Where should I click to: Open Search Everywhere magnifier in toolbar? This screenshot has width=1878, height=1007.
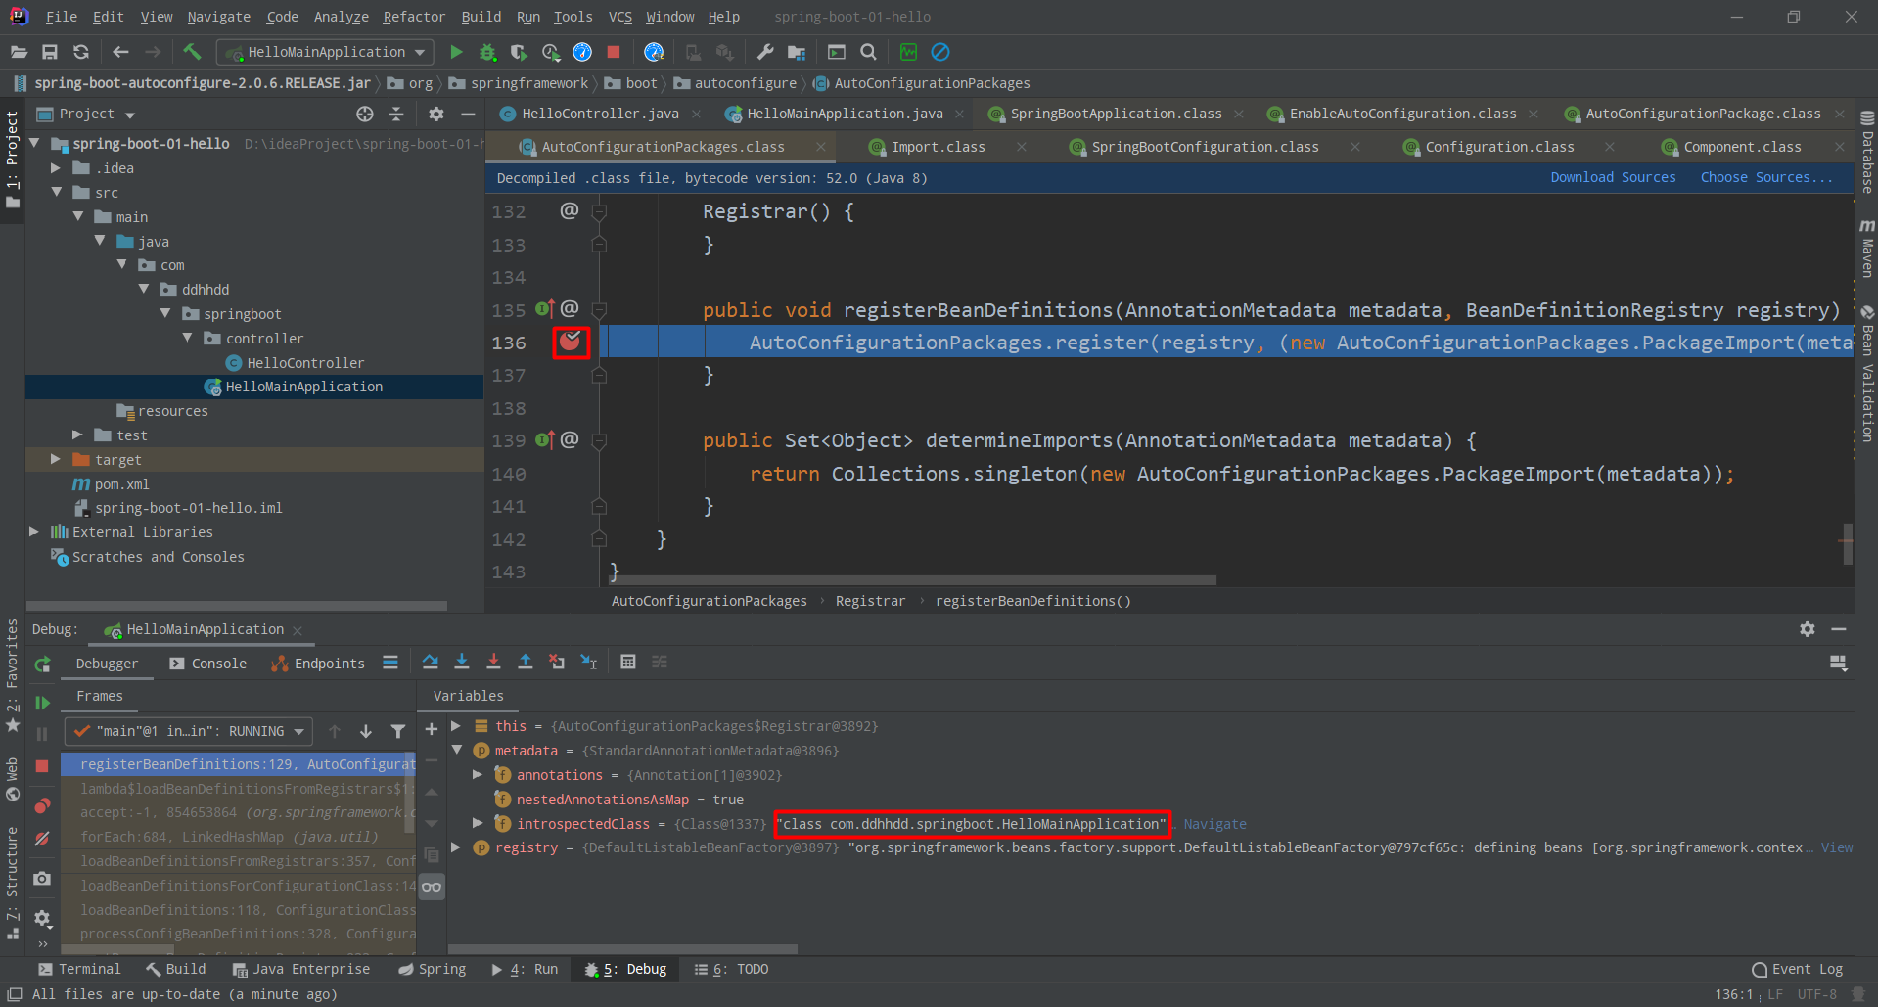tap(868, 52)
